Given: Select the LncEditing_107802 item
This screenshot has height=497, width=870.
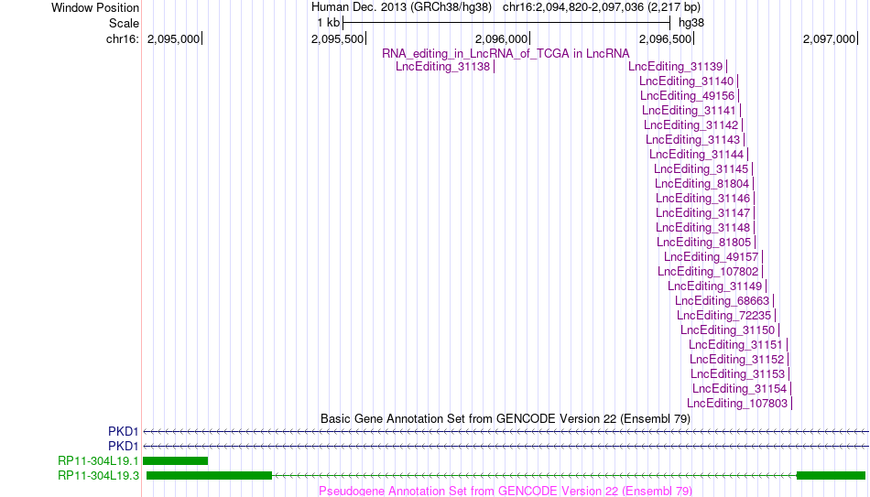Looking at the screenshot, I should 708,272.
